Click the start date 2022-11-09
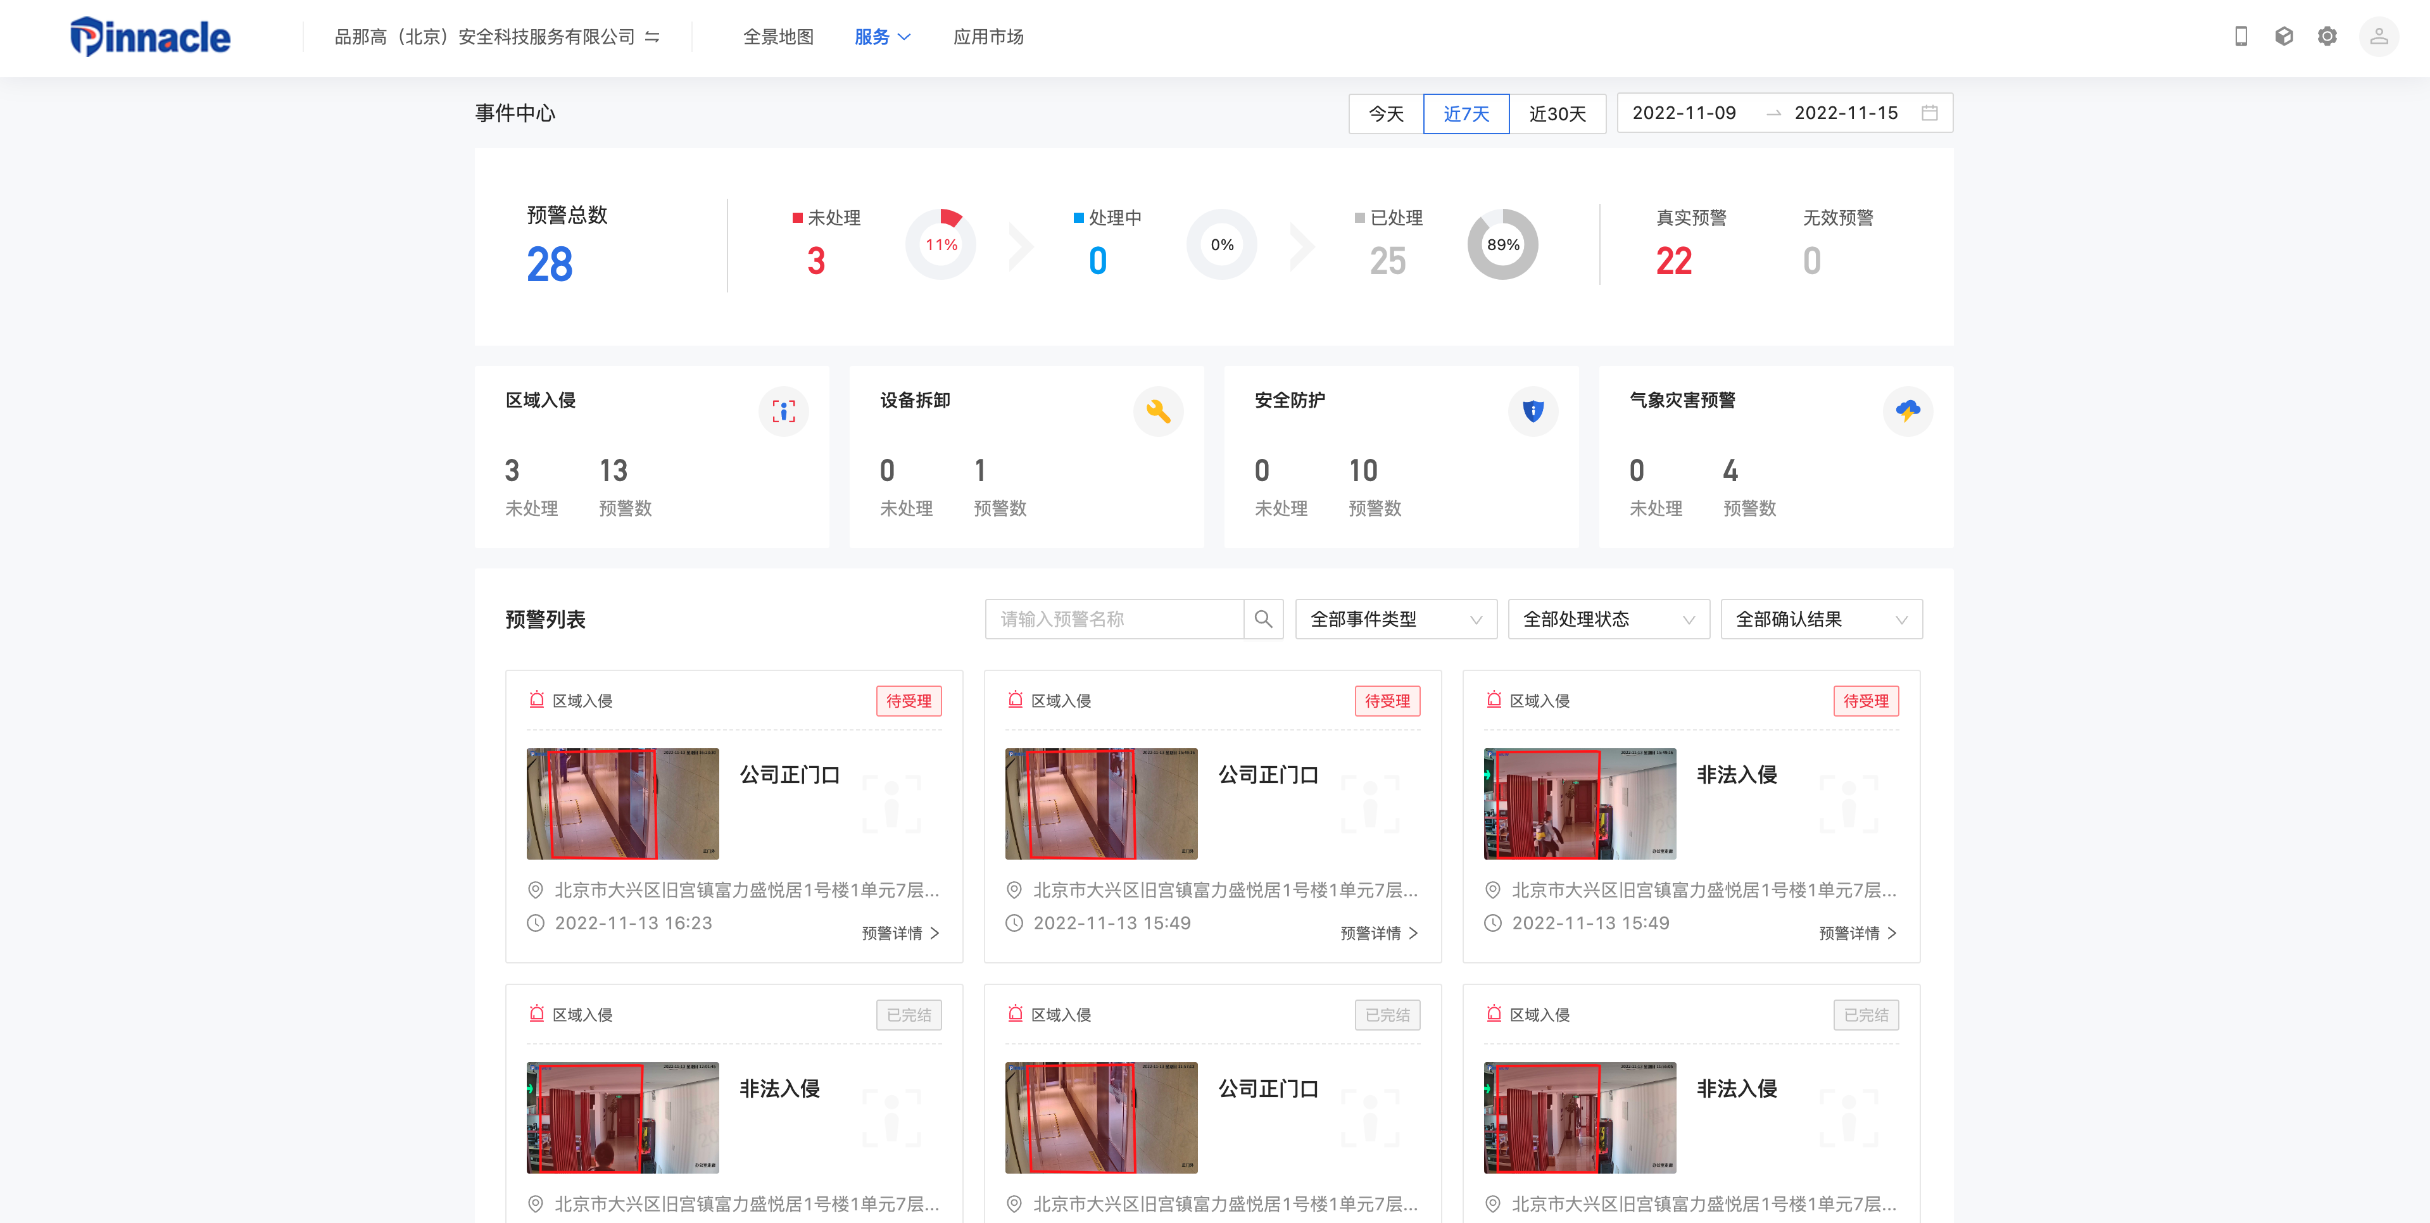This screenshot has width=2430, height=1223. (x=1684, y=113)
